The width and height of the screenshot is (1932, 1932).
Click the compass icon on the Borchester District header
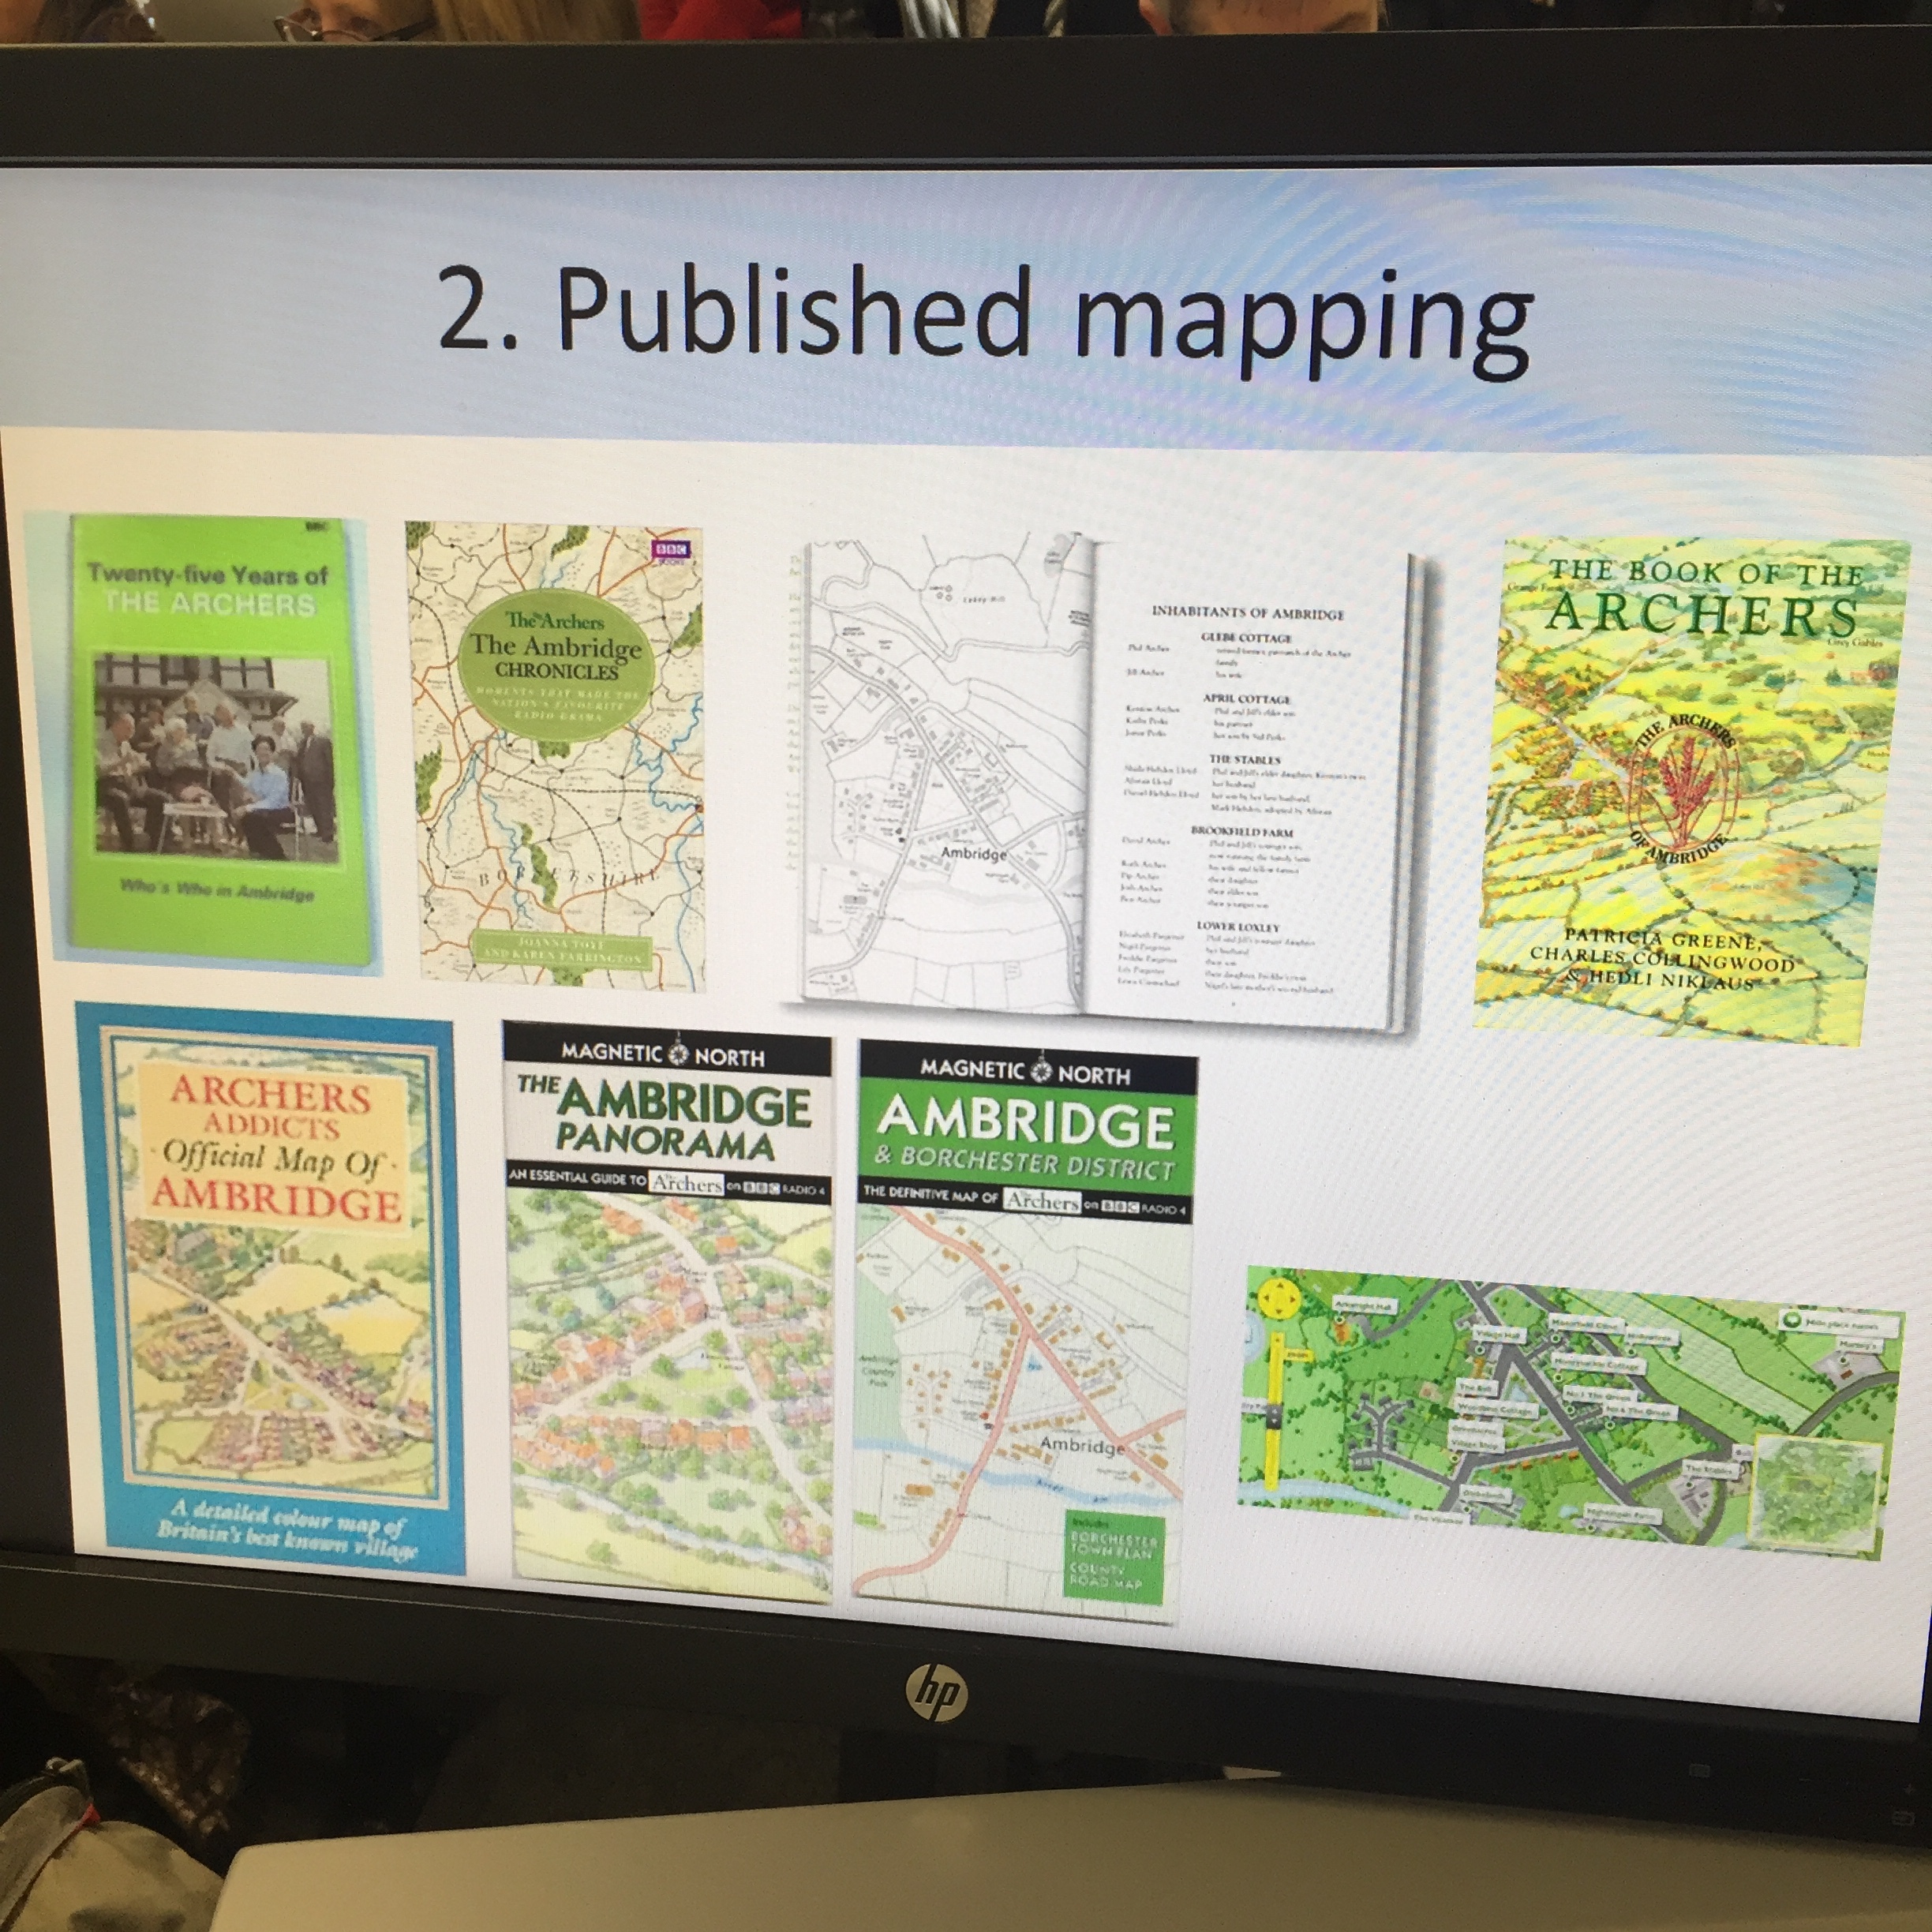(x=1040, y=1072)
